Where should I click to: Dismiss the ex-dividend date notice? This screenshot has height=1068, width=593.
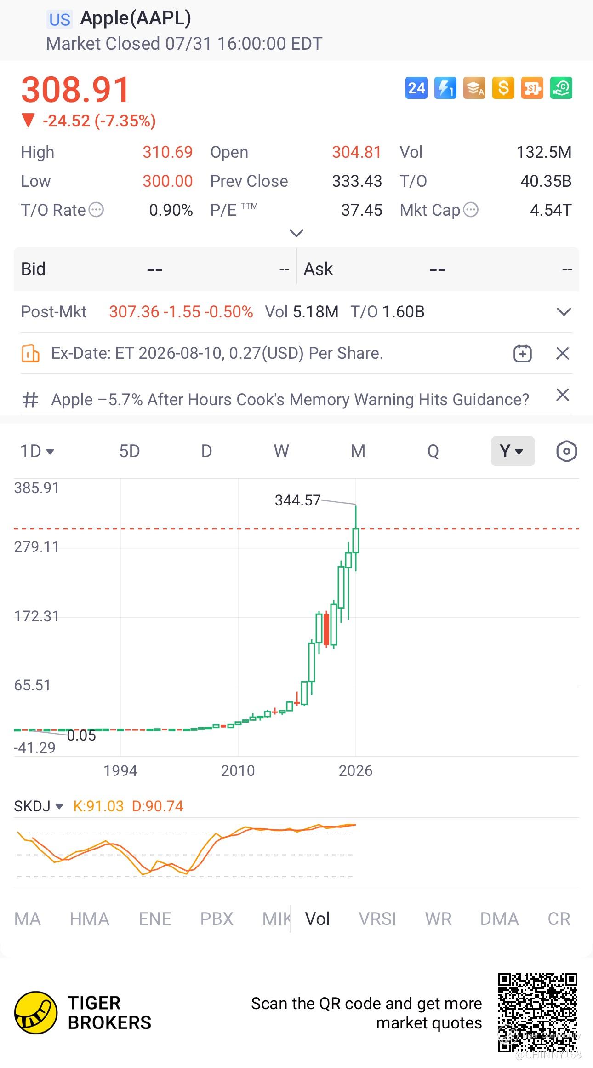tap(563, 353)
